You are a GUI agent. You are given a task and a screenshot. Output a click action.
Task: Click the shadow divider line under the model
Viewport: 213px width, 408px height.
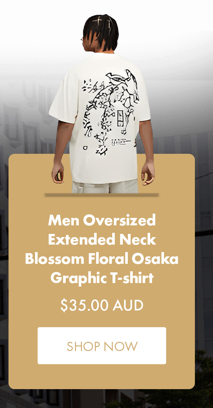[x=102, y=195]
